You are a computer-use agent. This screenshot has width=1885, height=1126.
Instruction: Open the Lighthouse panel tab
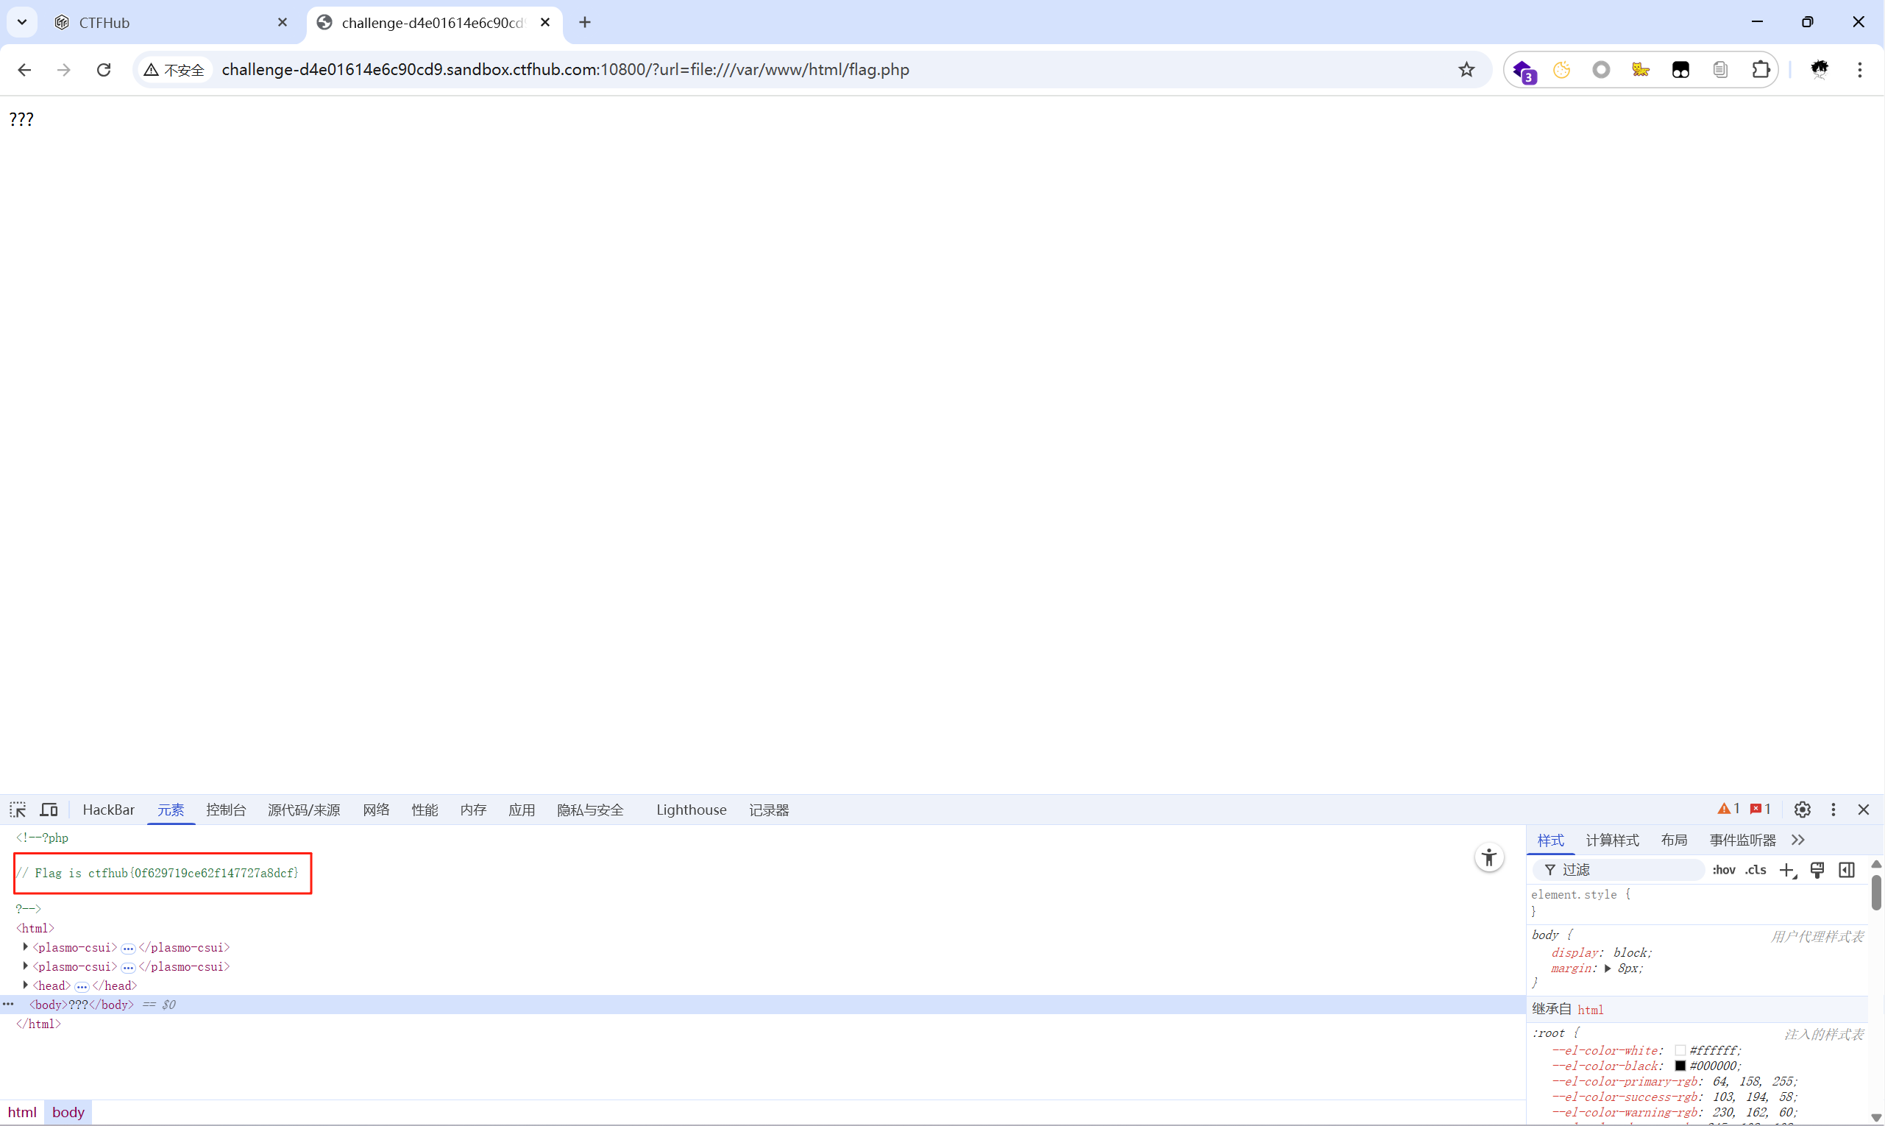click(691, 810)
